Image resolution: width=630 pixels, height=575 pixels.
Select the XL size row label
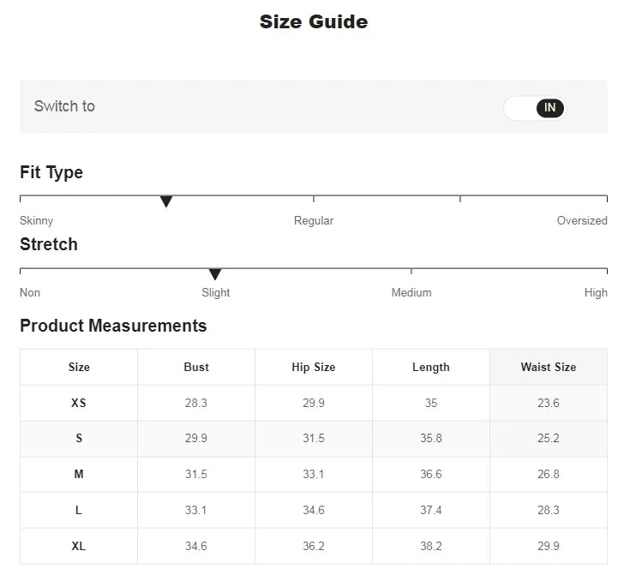point(78,546)
